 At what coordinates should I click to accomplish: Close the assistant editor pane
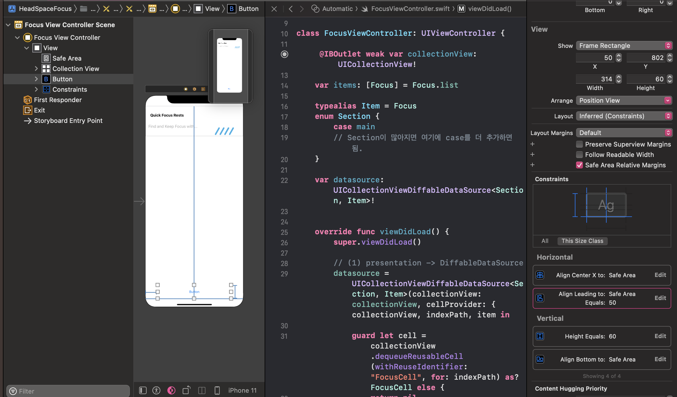tap(274, 9)
